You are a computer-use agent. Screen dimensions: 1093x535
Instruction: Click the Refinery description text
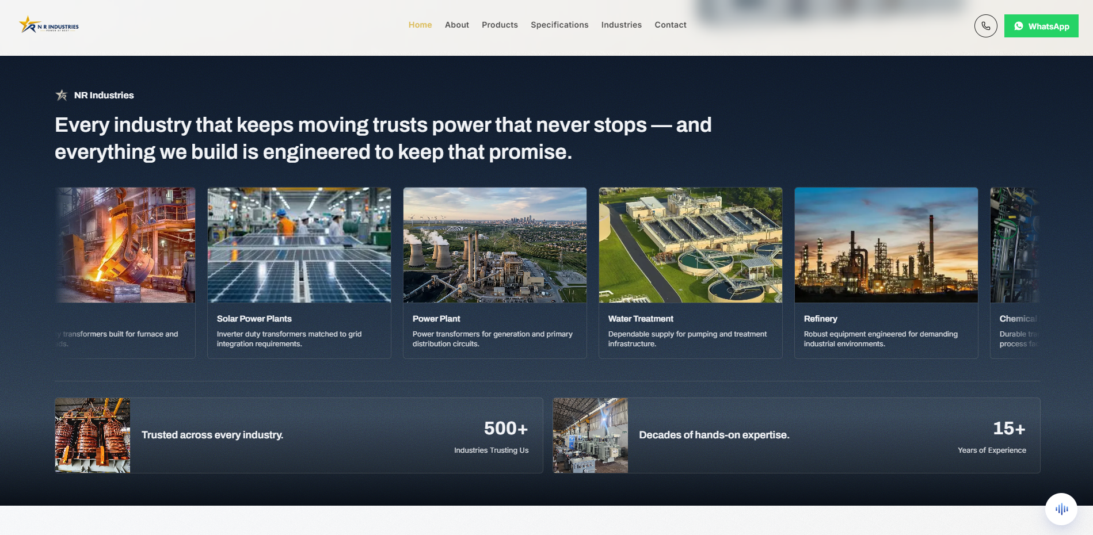point(881,339)
